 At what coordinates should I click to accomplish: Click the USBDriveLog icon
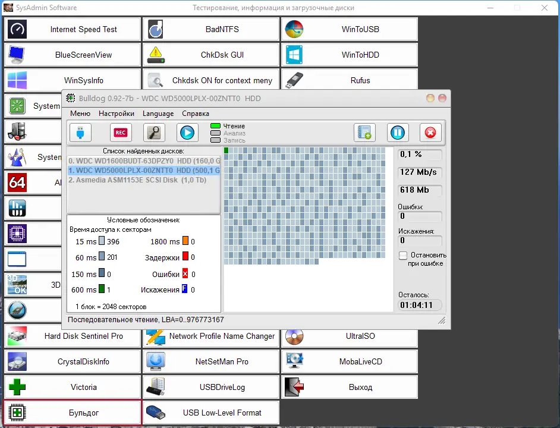tap(156, 387)
